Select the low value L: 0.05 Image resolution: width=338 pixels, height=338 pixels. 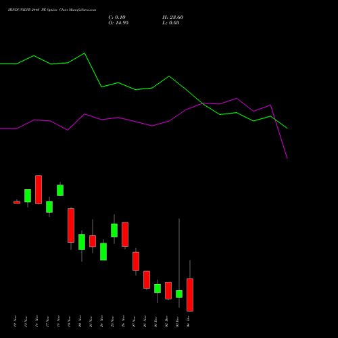tap(171, 23)
